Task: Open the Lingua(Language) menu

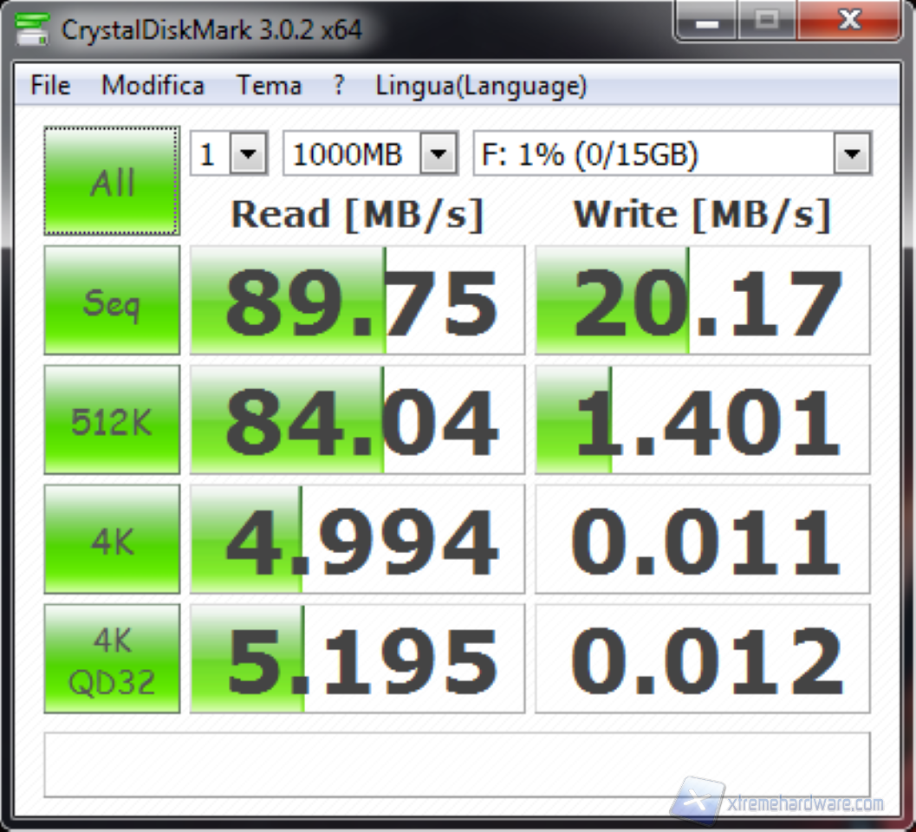Action: pyautogui.click(x=481, y=86)
